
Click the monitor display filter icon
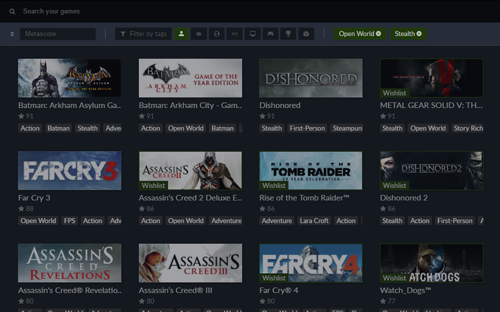[252, 34]
